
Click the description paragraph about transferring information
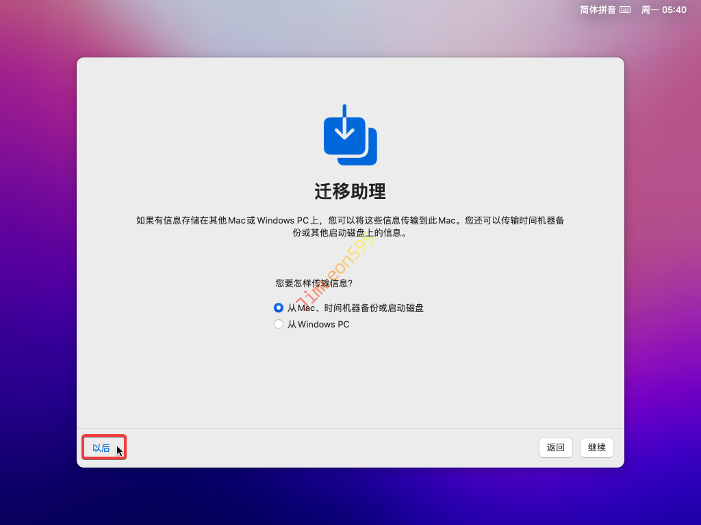[350, 226]
